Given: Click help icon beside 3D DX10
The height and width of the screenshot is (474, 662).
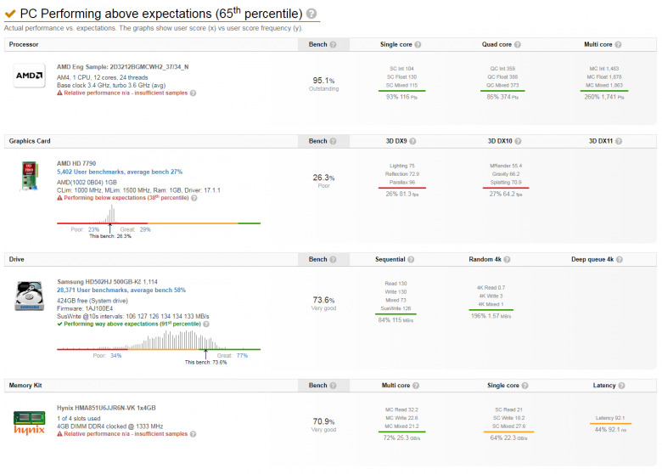Looking at the screenshot, I should tap(518, 141).
